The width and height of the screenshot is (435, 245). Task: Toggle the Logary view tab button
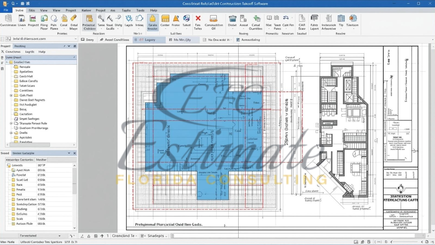[147, 40]
